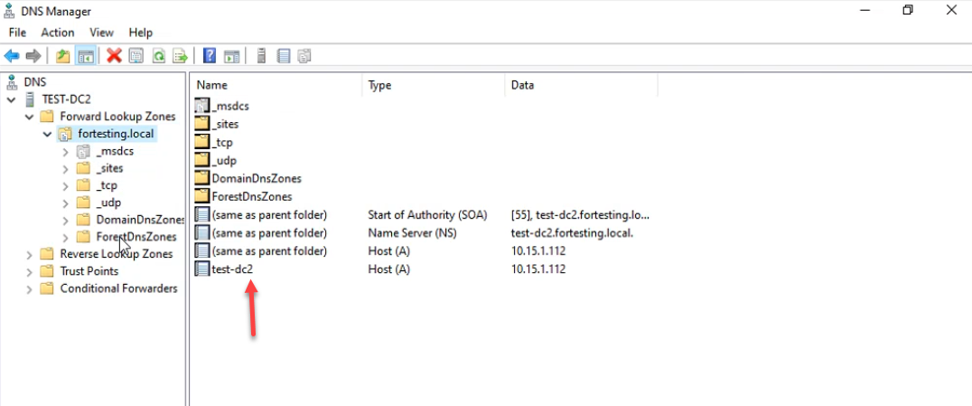The height and width of the screenshot is (406, 972).
Task: Expand the Reverse Lookup Zones node
Action: 29,254
